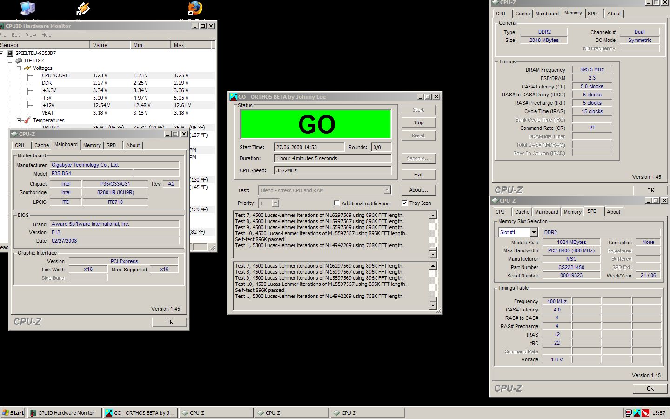Click OK in the CPU-Z SPD window
670x419 pixels.
(650, 388)
